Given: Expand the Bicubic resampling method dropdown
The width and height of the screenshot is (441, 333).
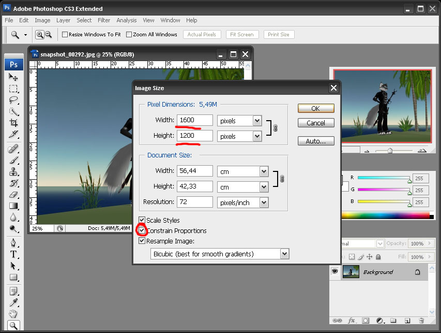Looking at the screenshot, I should coord(284,254).
